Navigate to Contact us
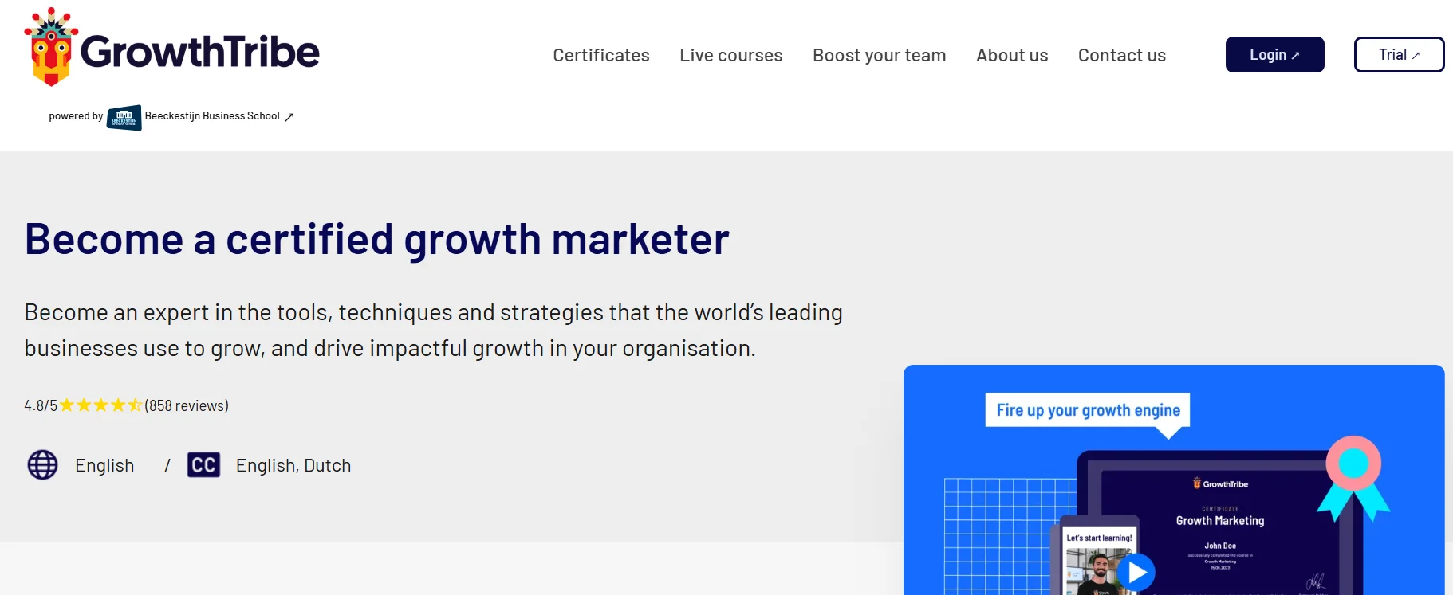 (1121, 55)
